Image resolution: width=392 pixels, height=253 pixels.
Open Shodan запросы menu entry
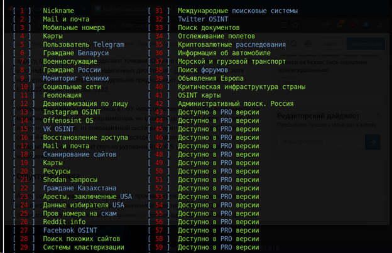[70, 180]
